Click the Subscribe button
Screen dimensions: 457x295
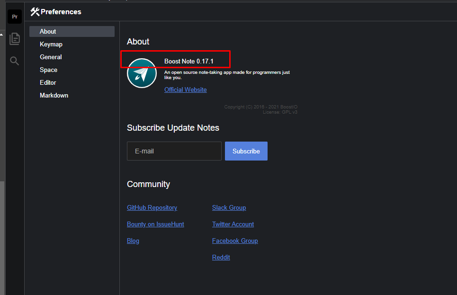click(x=246, y=151)
